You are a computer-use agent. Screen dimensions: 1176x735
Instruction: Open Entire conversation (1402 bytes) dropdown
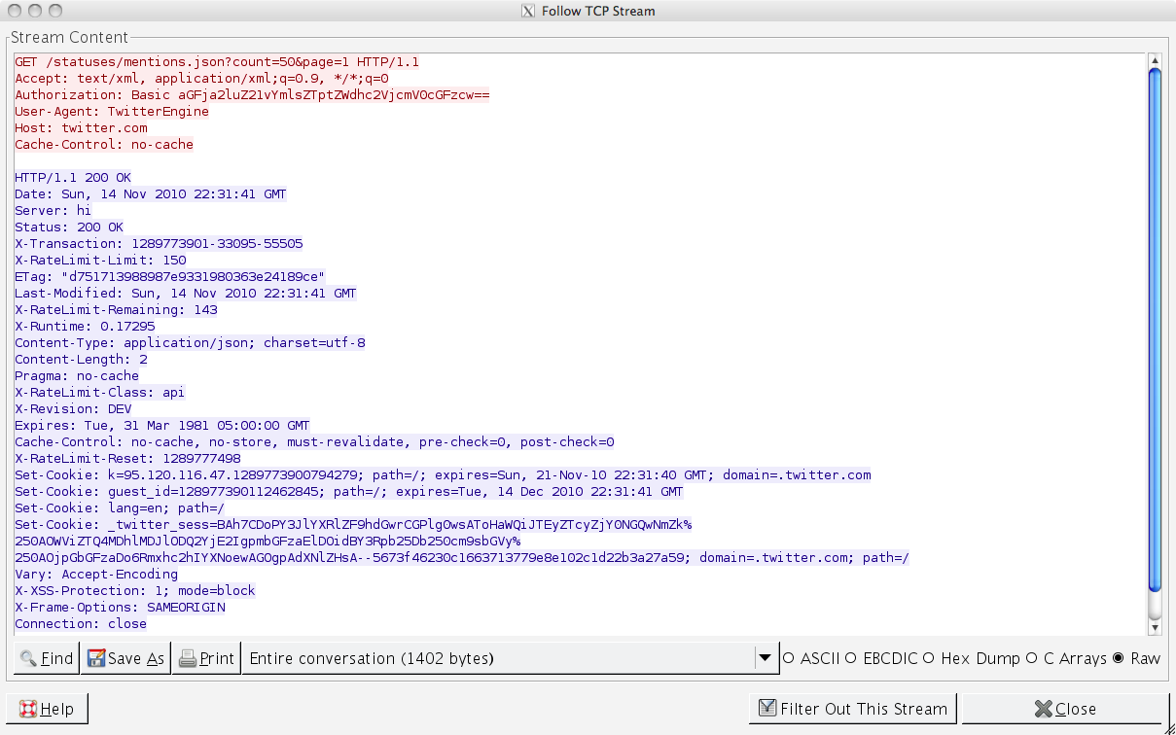coord(511,658)
